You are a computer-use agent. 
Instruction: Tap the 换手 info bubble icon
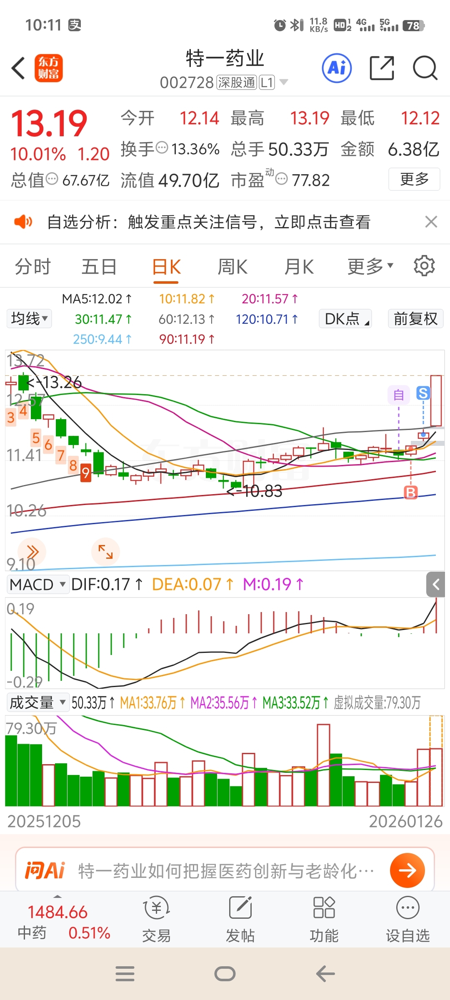click(x=162, y=147)
